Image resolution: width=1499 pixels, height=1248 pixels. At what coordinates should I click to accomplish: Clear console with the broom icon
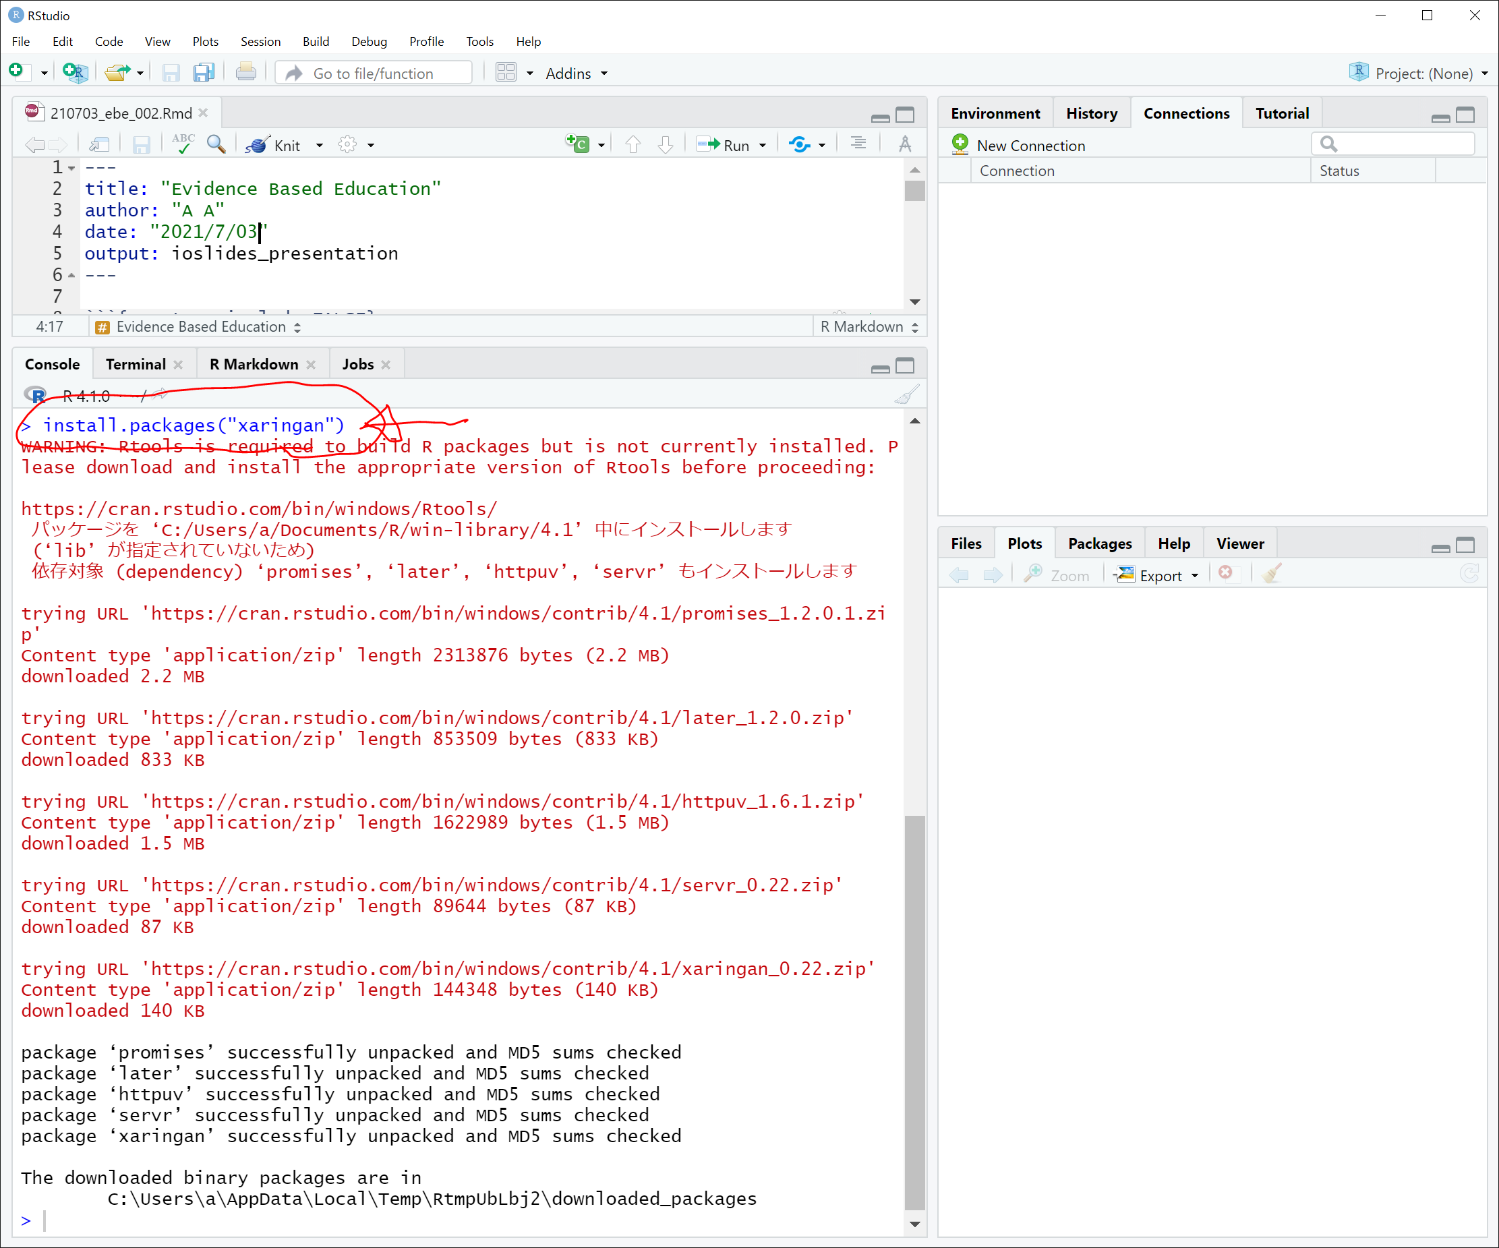point(906,395)
